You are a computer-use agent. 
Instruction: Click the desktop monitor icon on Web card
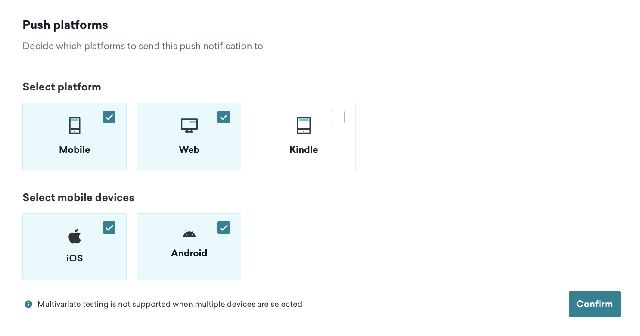click(x=189, y=125)
